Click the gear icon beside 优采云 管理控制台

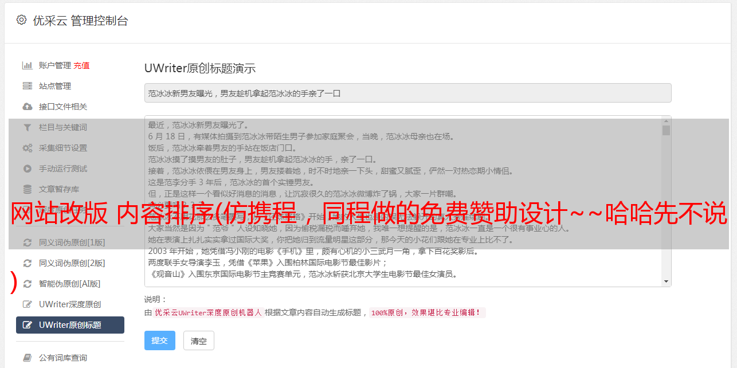[x=21, y=20]
